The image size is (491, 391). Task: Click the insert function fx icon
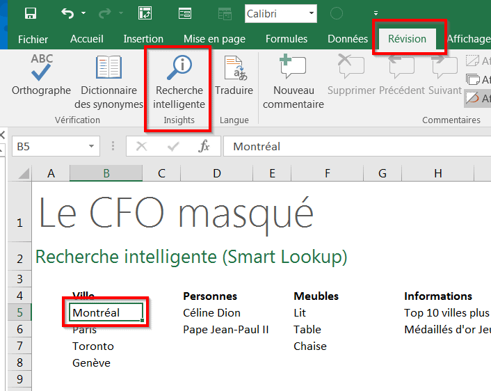[204, 146]
